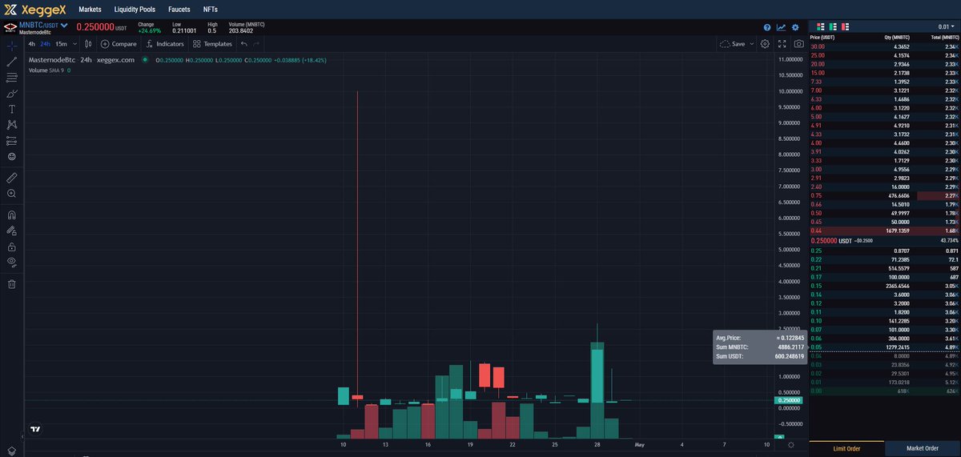Switch to the Market Order tab

tap(923, 448)
